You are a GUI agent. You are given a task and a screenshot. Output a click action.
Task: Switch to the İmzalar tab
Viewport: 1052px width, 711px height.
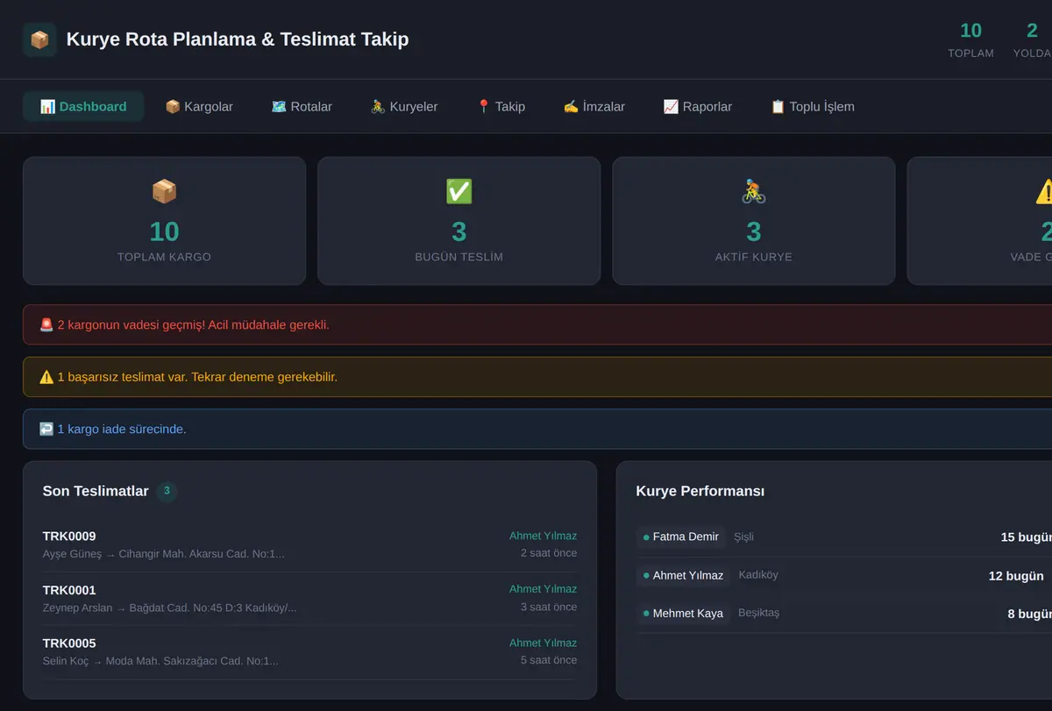(594, 106)
